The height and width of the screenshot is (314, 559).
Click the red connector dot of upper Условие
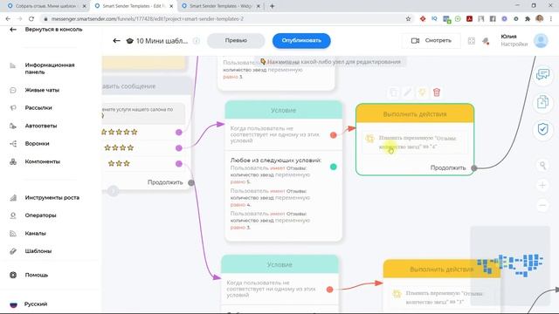pyautogui.click(x=333, y=135)
